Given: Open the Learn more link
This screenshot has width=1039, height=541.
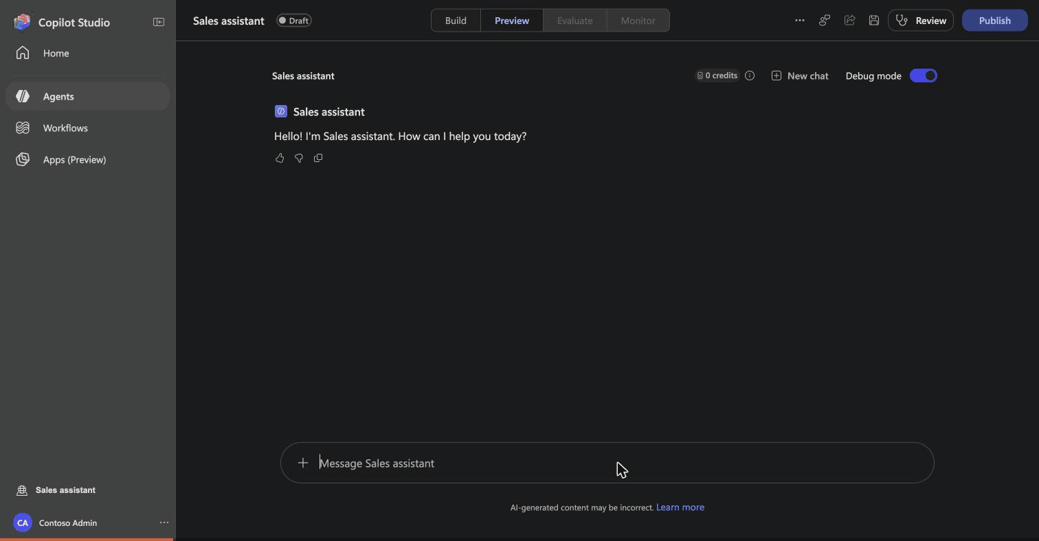Looking at the screenshot, I should click(x=680, y=507).
